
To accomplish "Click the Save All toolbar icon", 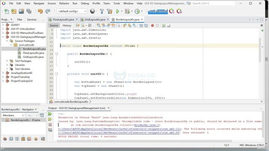I will click(29, 11).
